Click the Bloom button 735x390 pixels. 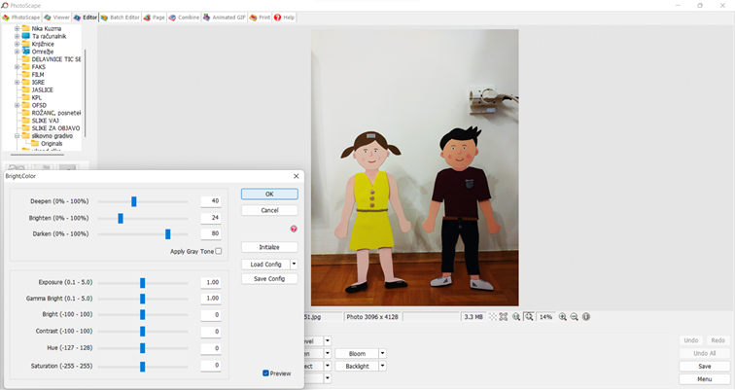pyautogui.click(x=357, y=353)
